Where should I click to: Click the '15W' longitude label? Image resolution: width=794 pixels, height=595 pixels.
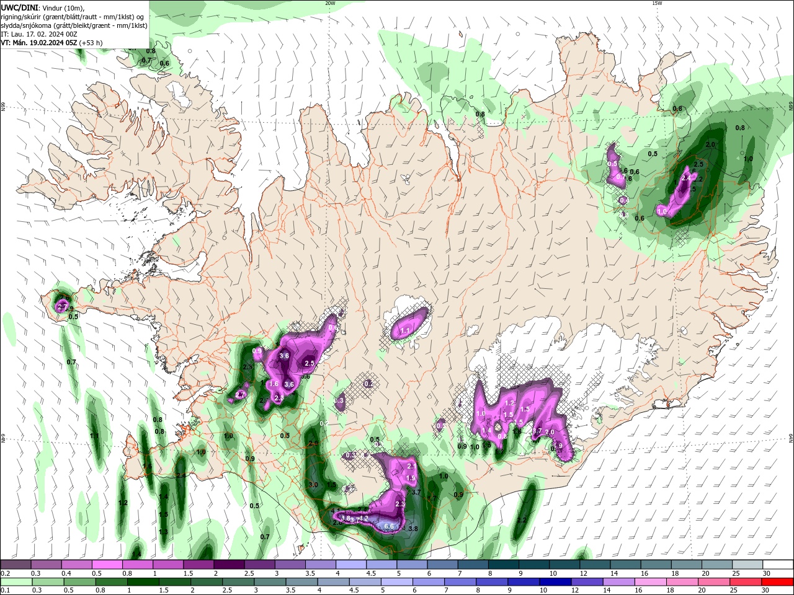point(657,2)
